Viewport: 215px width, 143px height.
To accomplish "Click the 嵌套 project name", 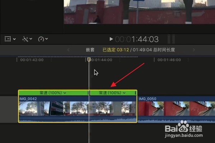I will [x=90, y=50].
